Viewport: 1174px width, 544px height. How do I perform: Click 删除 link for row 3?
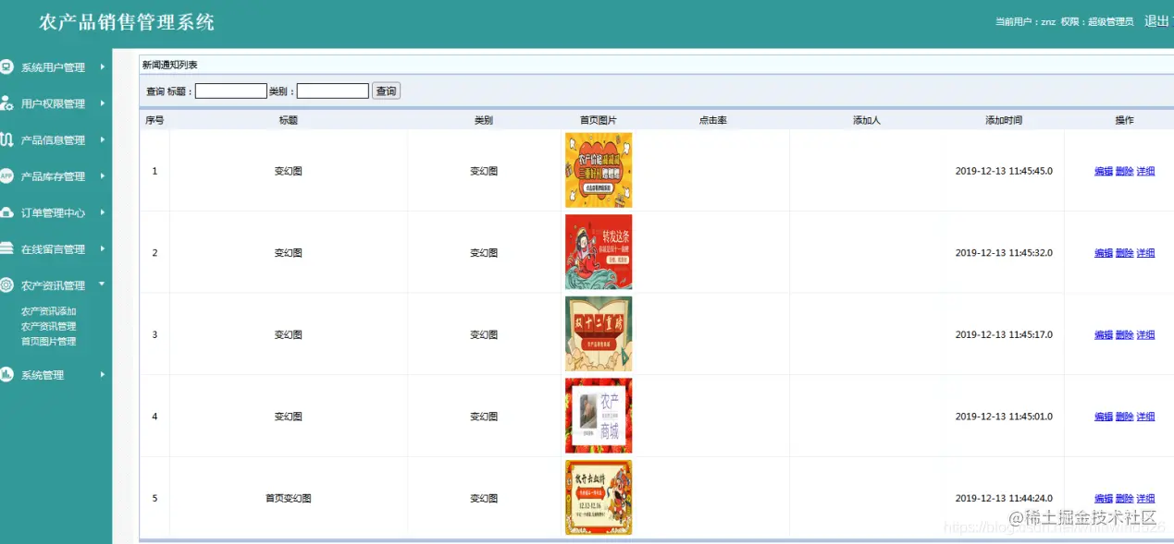pos(1125,334)
